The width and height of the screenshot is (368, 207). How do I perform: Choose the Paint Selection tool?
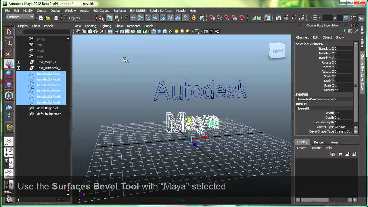pyautogui.click(x=9, y=53)
